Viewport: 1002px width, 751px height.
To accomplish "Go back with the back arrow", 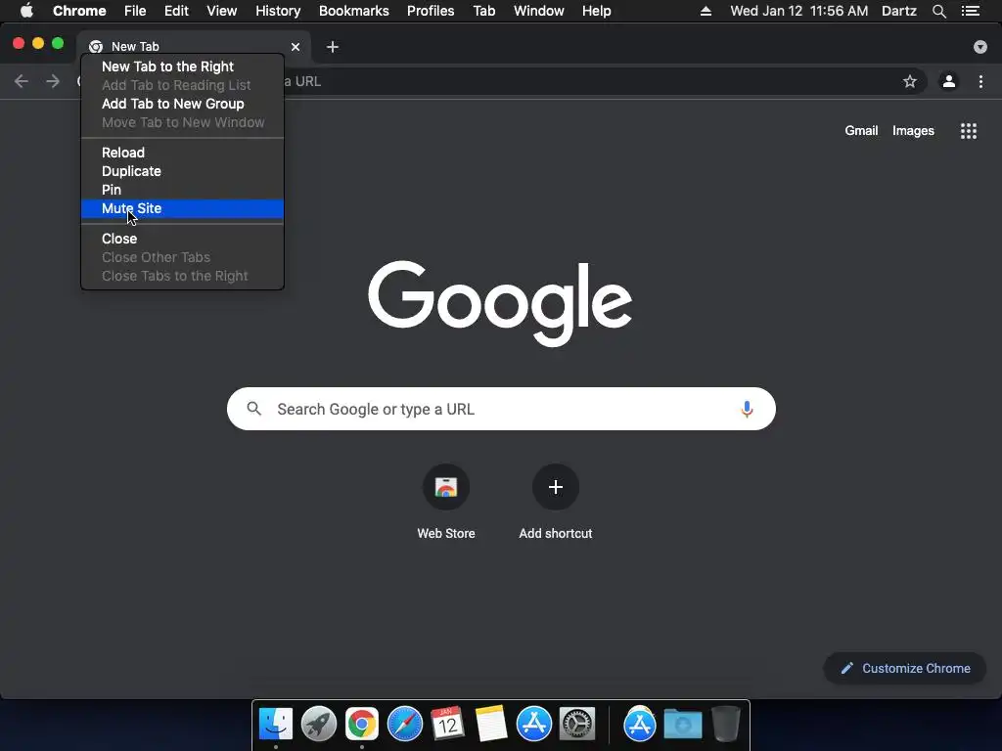I will 22,81.
